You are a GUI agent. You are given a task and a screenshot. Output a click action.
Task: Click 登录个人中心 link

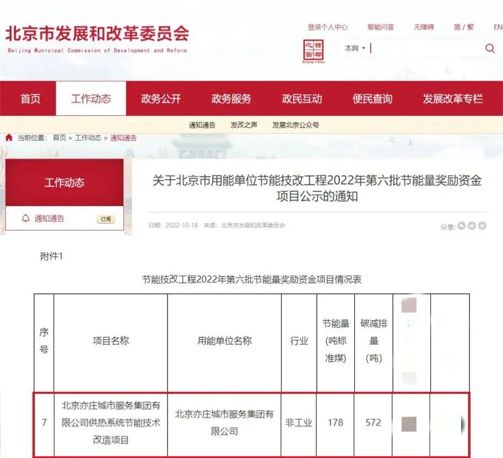327,27
